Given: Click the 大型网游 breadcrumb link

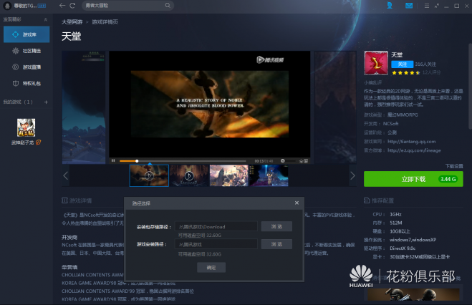Looking at the screenshot, I should [72, 22].
